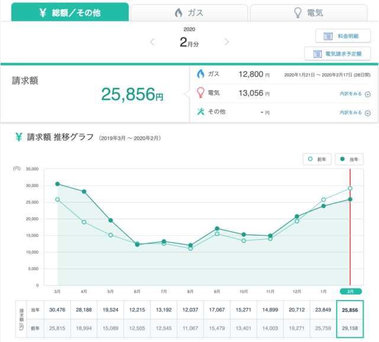The width and height of the screenshot is (379, 342).
Task: Select previous year cell 11,067
Action: 190,328
